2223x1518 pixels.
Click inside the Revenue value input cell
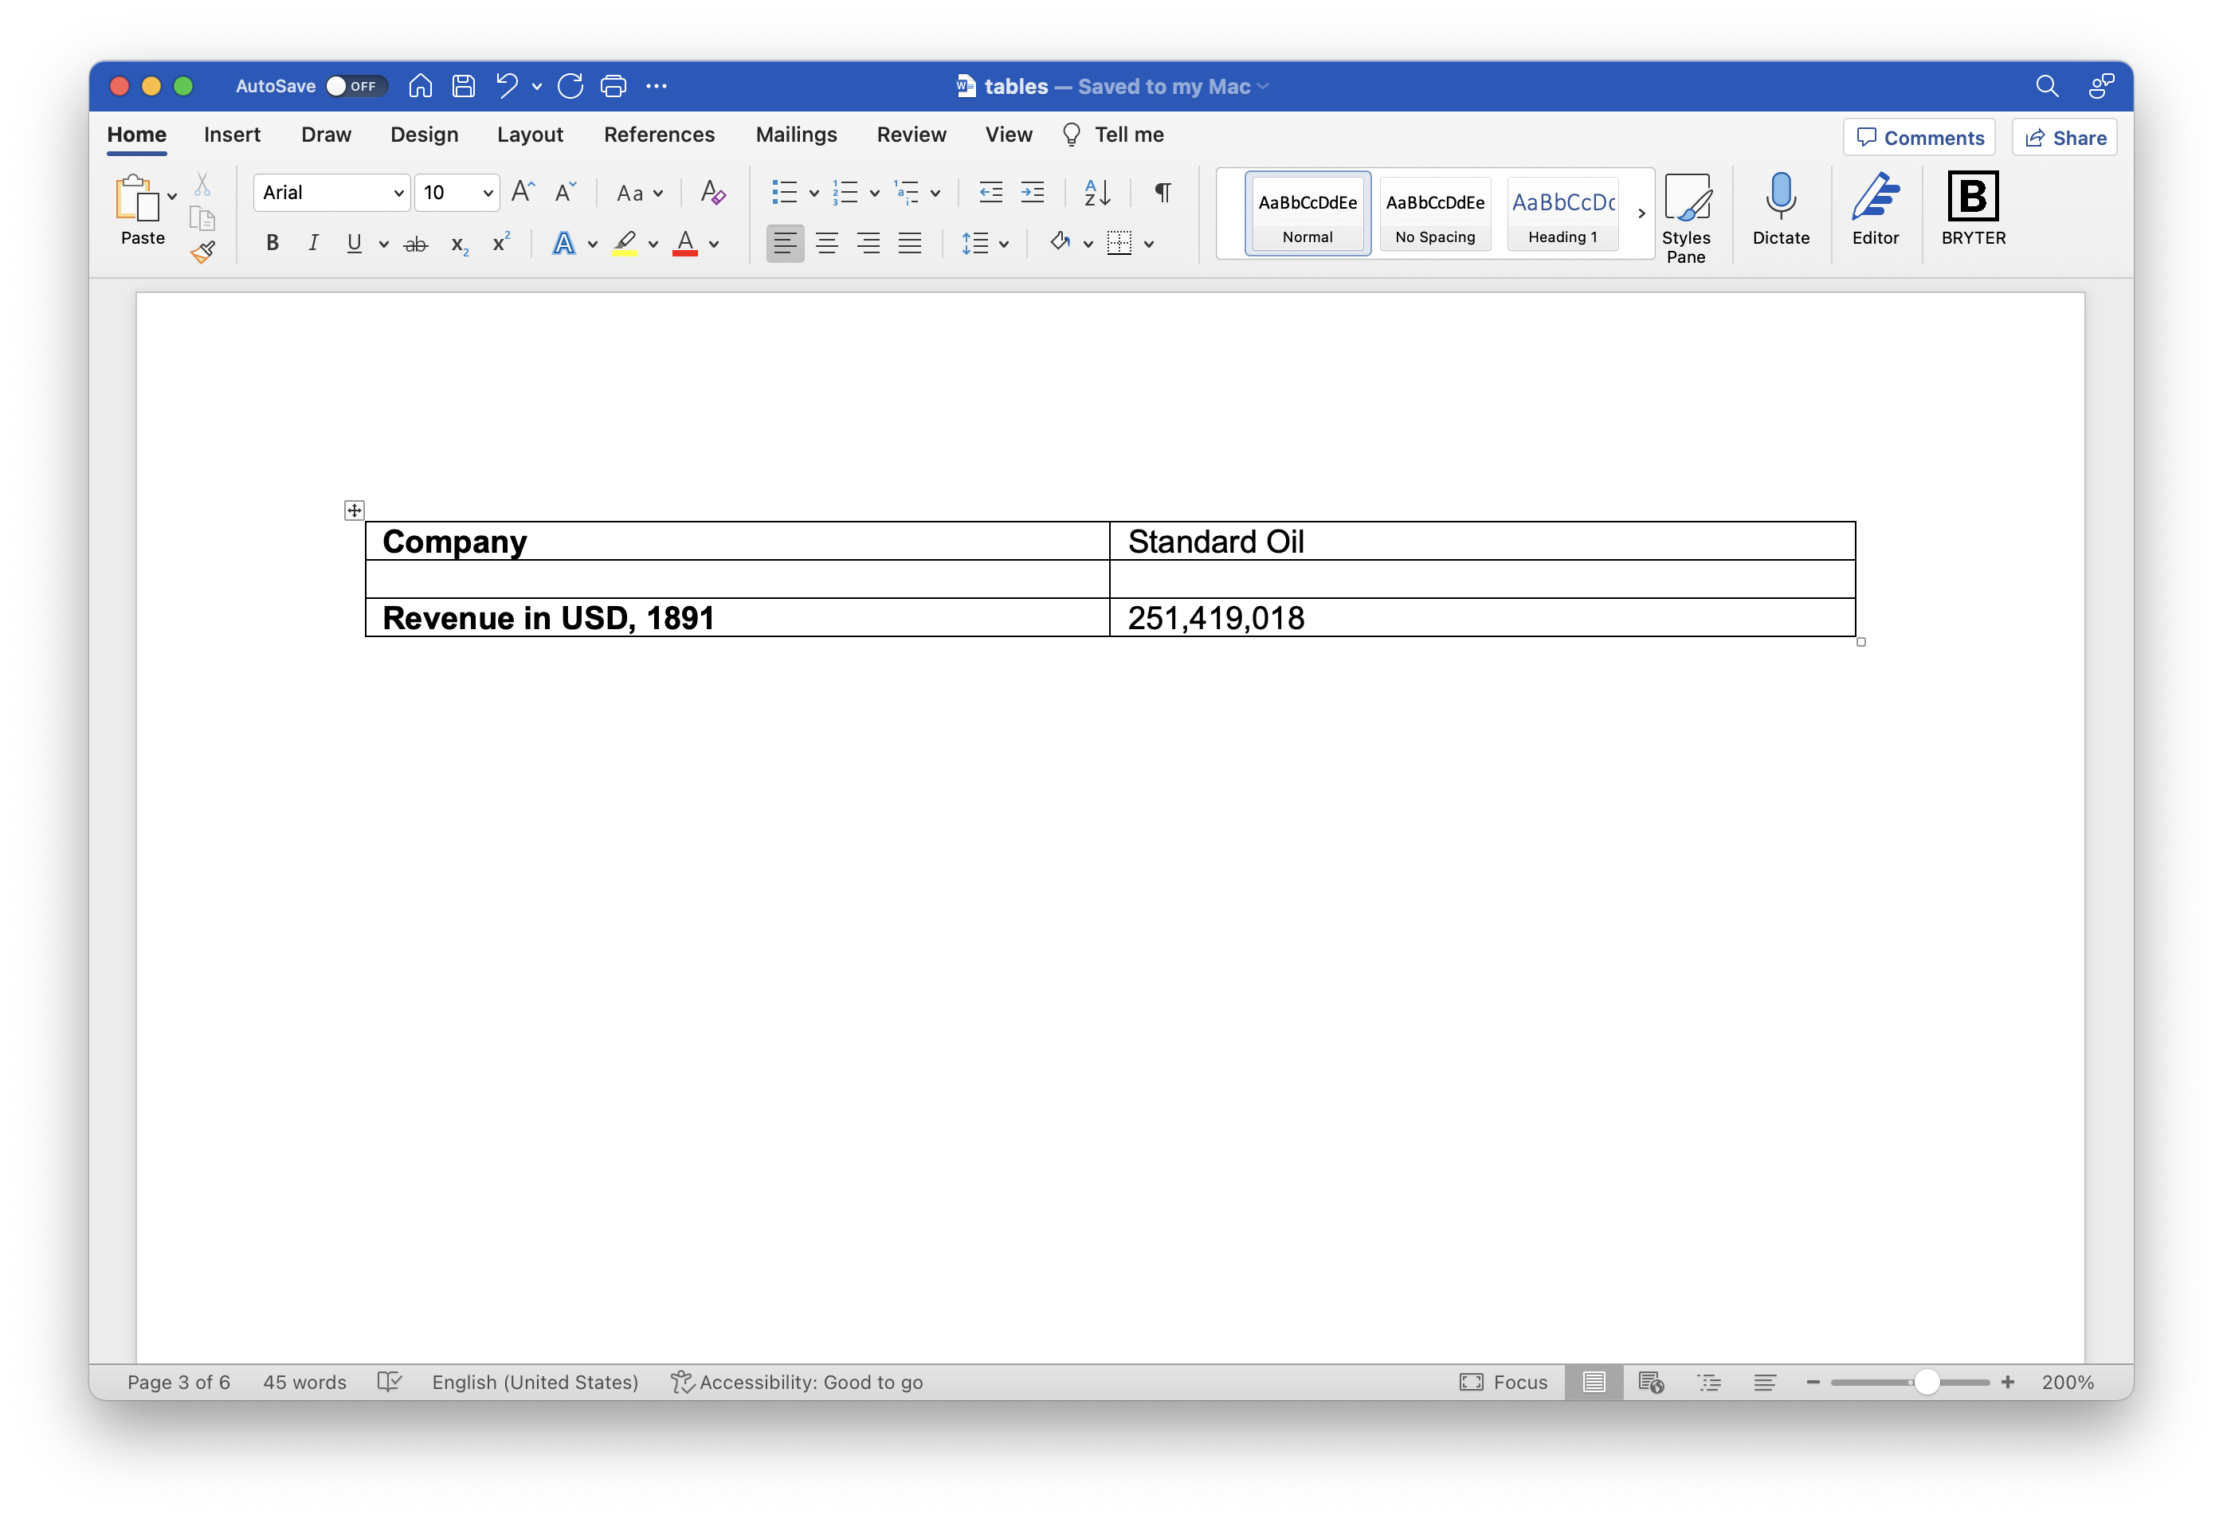1483,616
